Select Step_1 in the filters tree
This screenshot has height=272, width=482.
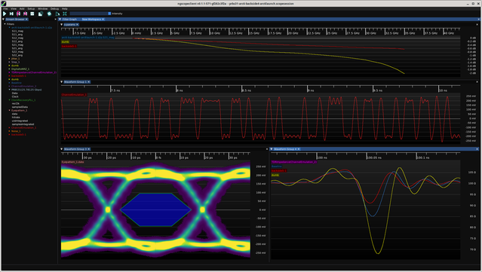(x=15, y=62)
